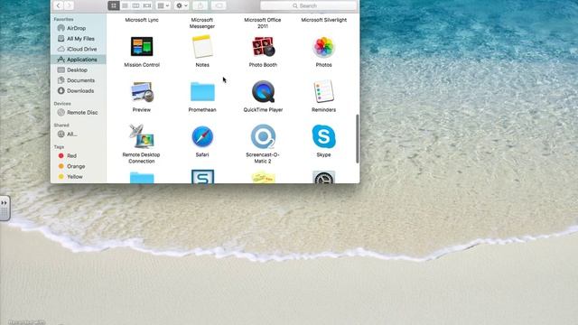Screen dimensions: 578x325
Task: Switch Finder to list view
Action: 125,5
